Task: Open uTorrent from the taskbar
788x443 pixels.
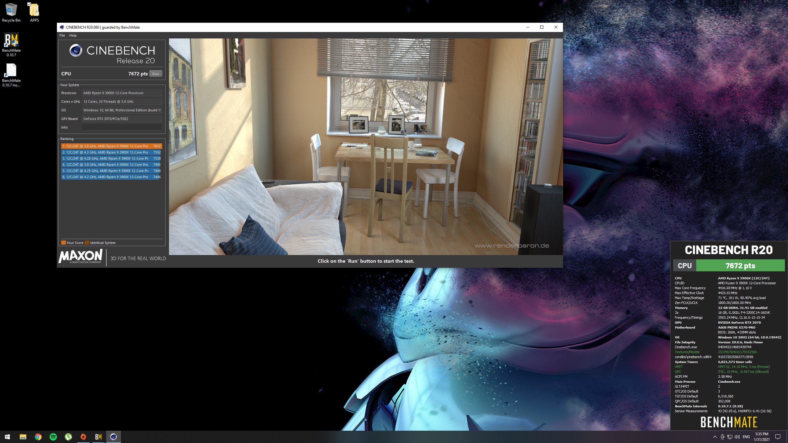Action: pos(68,437)
